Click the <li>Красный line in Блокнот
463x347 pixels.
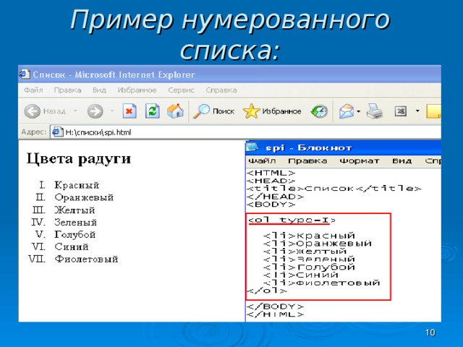[309, 236]
